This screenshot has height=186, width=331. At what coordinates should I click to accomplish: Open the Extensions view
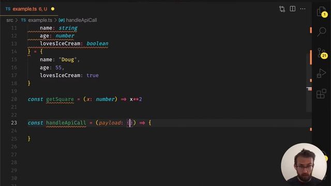322,94
